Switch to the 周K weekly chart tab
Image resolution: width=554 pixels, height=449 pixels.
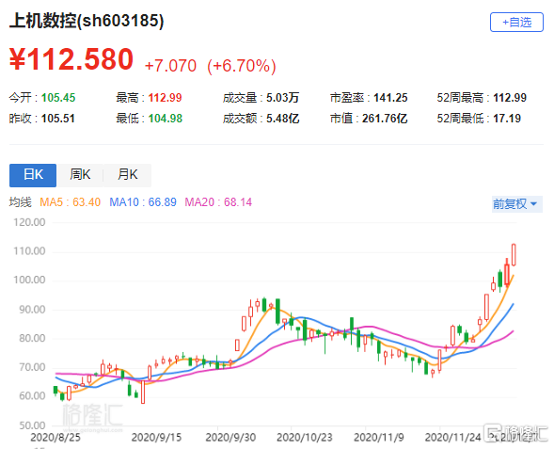click(x=80, y=175)
